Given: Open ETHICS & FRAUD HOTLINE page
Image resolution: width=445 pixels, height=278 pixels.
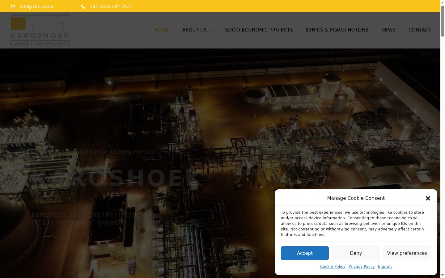Looking at the screenshot, I should (x=337, y=30).
